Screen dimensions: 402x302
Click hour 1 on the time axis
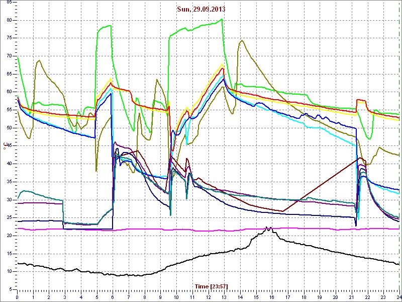pos(33,297)
